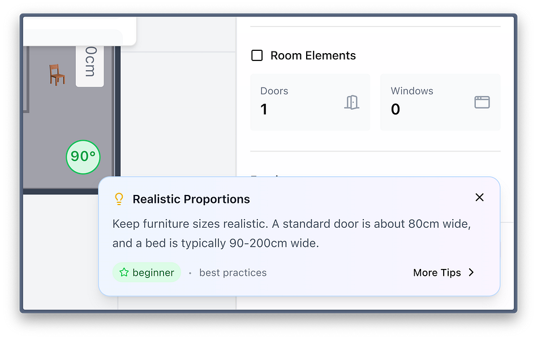Click the Realistic Proportions tip title
This screenshot has height=339, width=537.
point(191,199)
